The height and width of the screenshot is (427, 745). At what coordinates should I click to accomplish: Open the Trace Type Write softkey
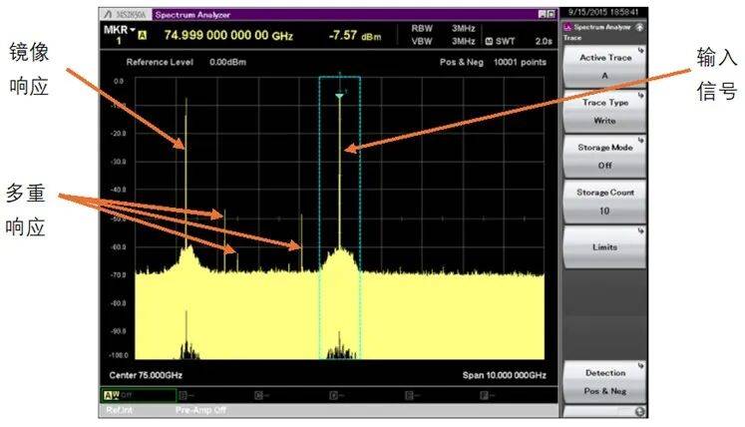coord(606,109)
